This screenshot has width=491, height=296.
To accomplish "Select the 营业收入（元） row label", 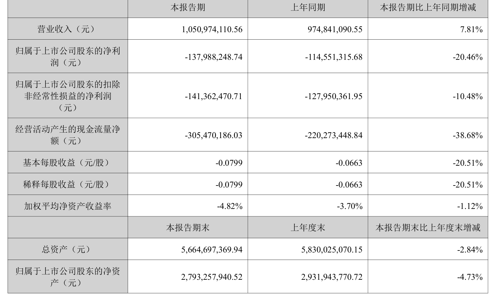I will pyautogui.click(x=68, y=29).
